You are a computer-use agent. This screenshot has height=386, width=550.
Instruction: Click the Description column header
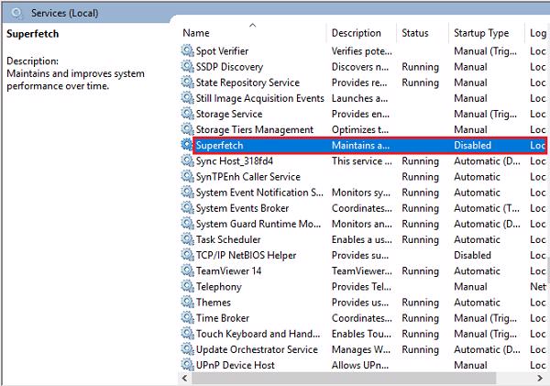point(356,33)
